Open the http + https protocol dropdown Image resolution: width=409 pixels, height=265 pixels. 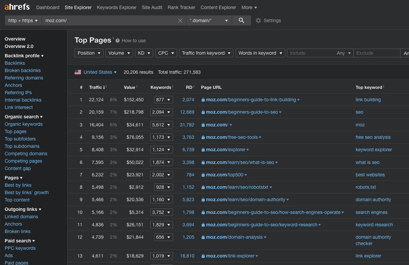(x=23, y=20)
